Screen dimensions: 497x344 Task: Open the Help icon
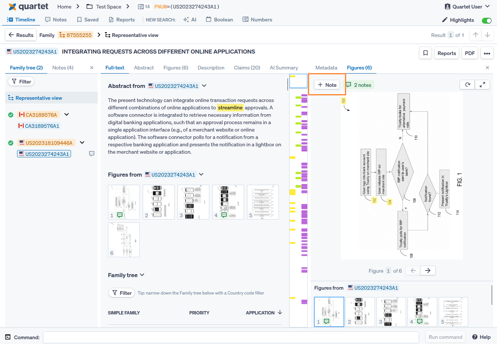click(x=475, y=337)
